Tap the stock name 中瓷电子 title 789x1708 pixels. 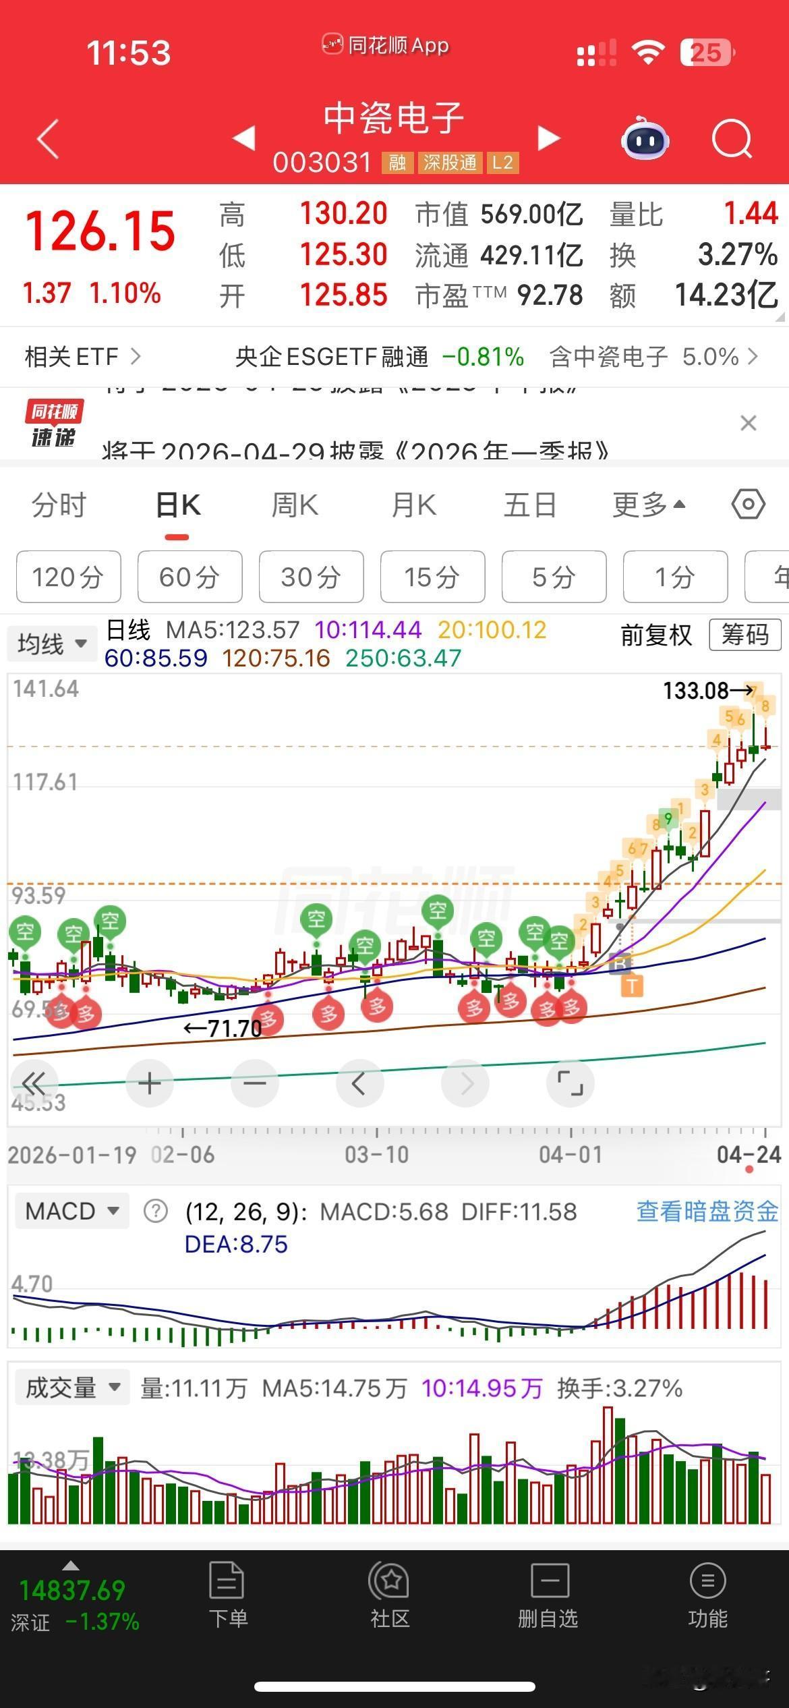pyautogui.click(x=394, y=119)
